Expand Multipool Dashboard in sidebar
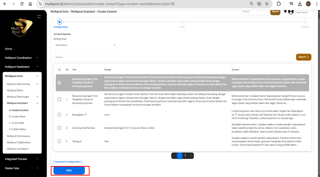Image resolution: width=320 pixels, height=177 pixels. point(37,67)
